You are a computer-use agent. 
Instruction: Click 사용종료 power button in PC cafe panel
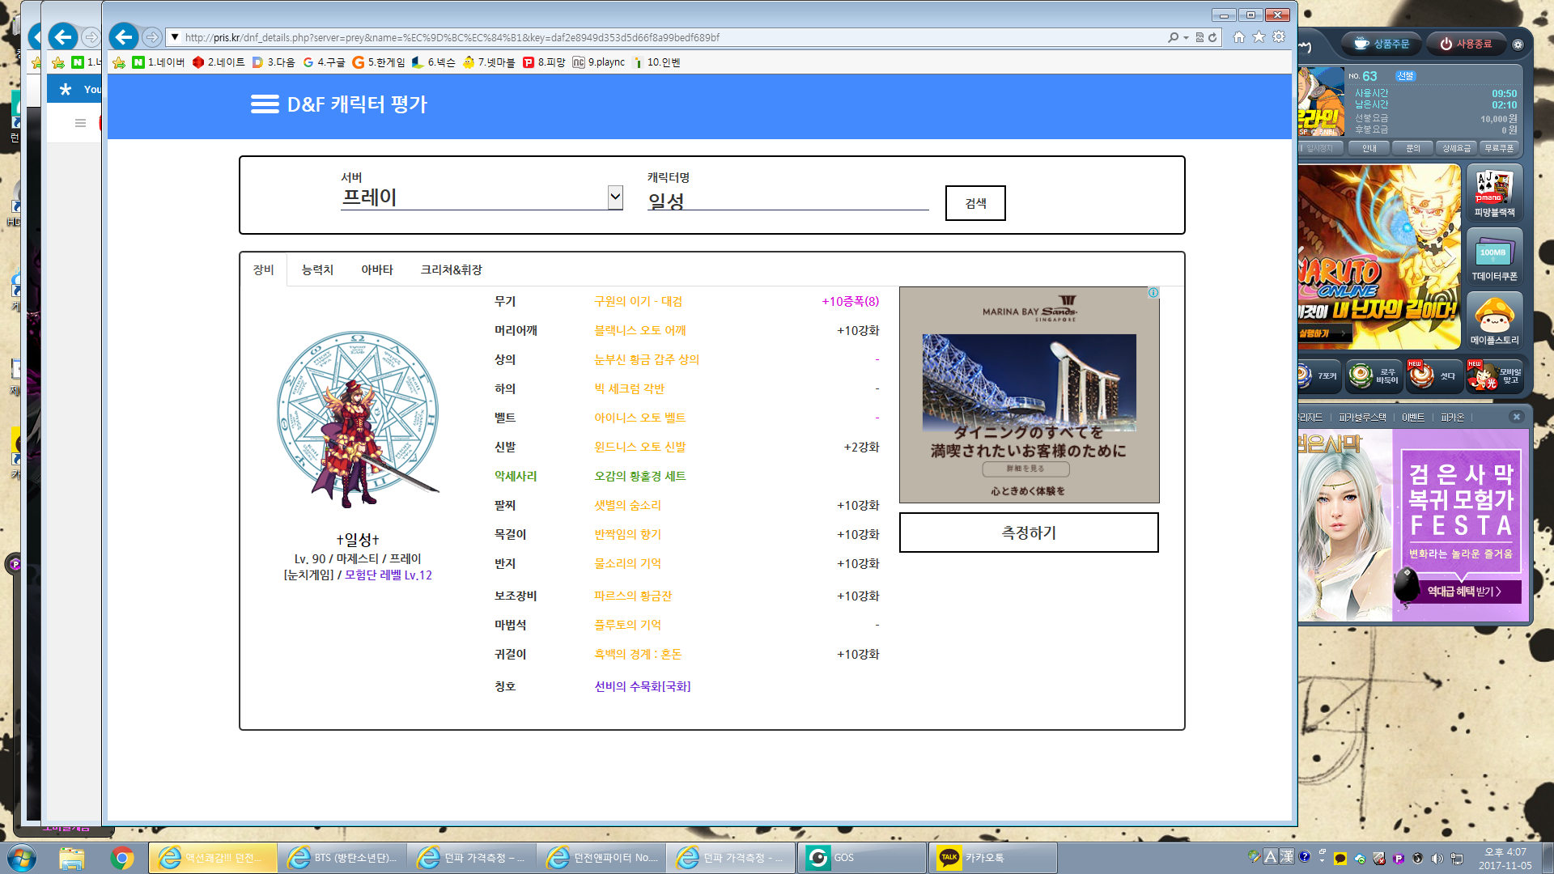1466,44
